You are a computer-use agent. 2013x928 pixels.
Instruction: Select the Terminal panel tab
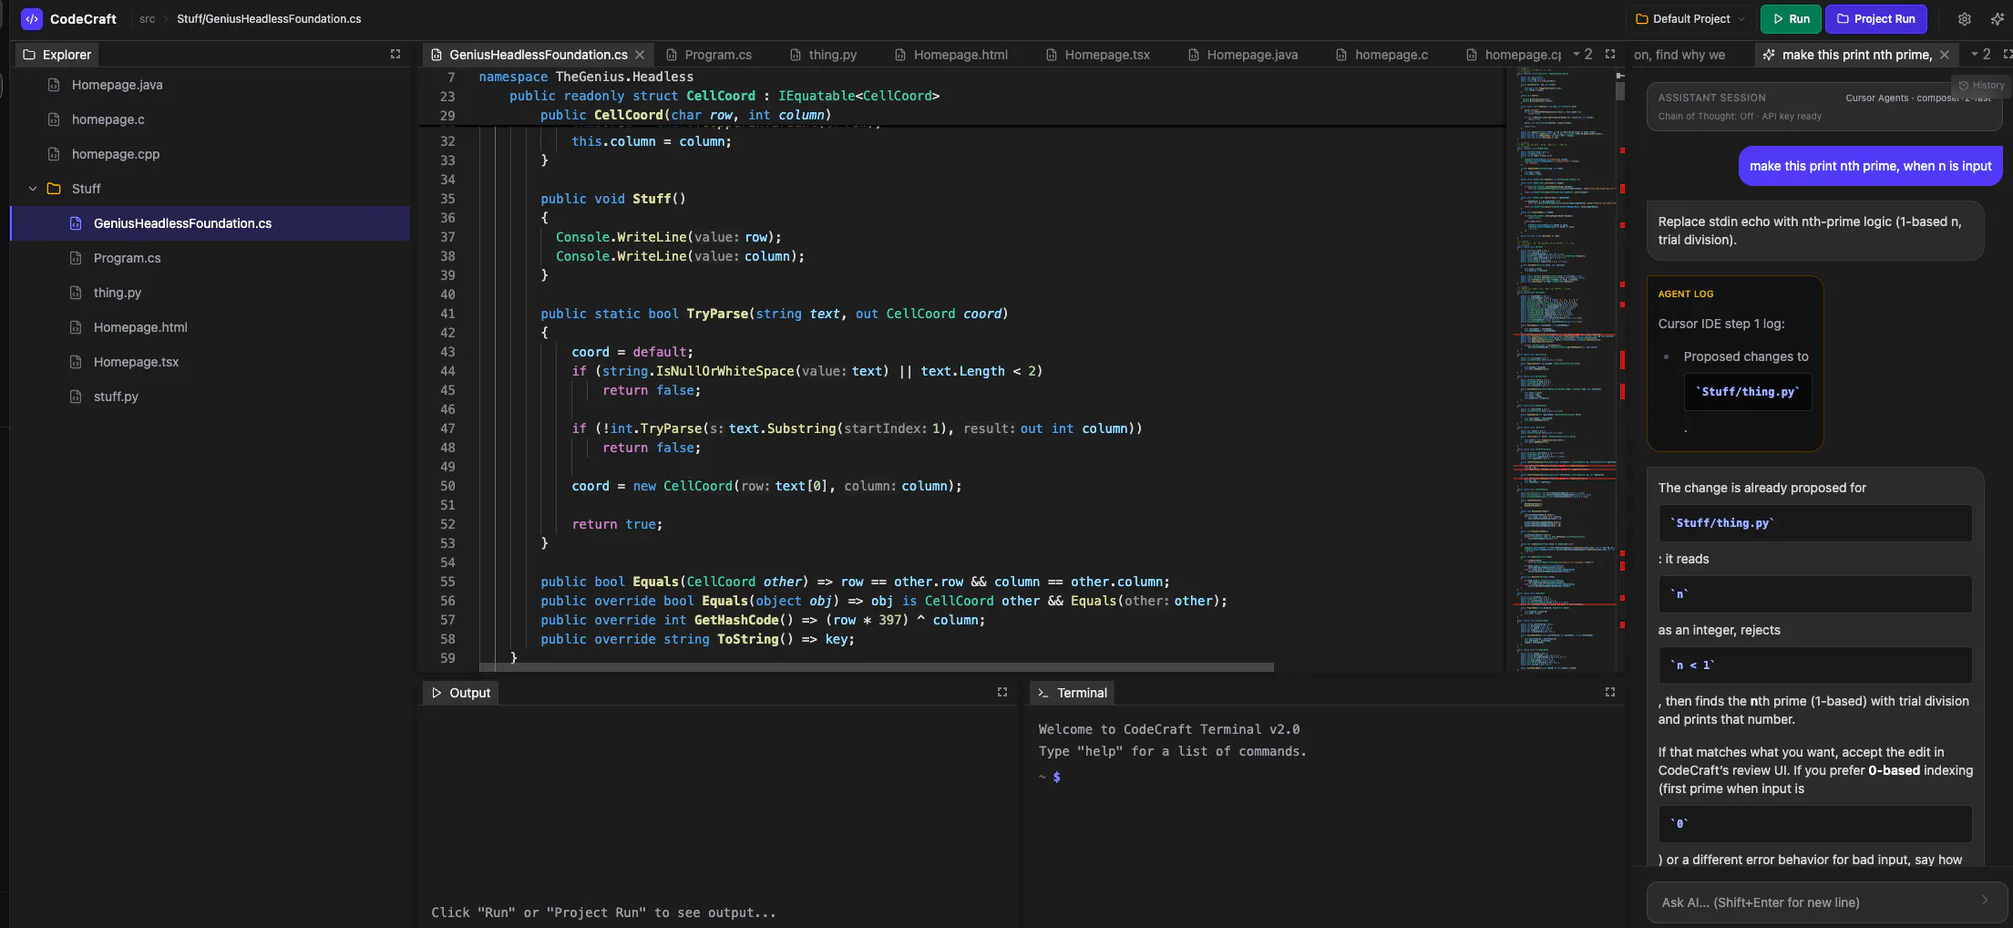[1073, 693]
